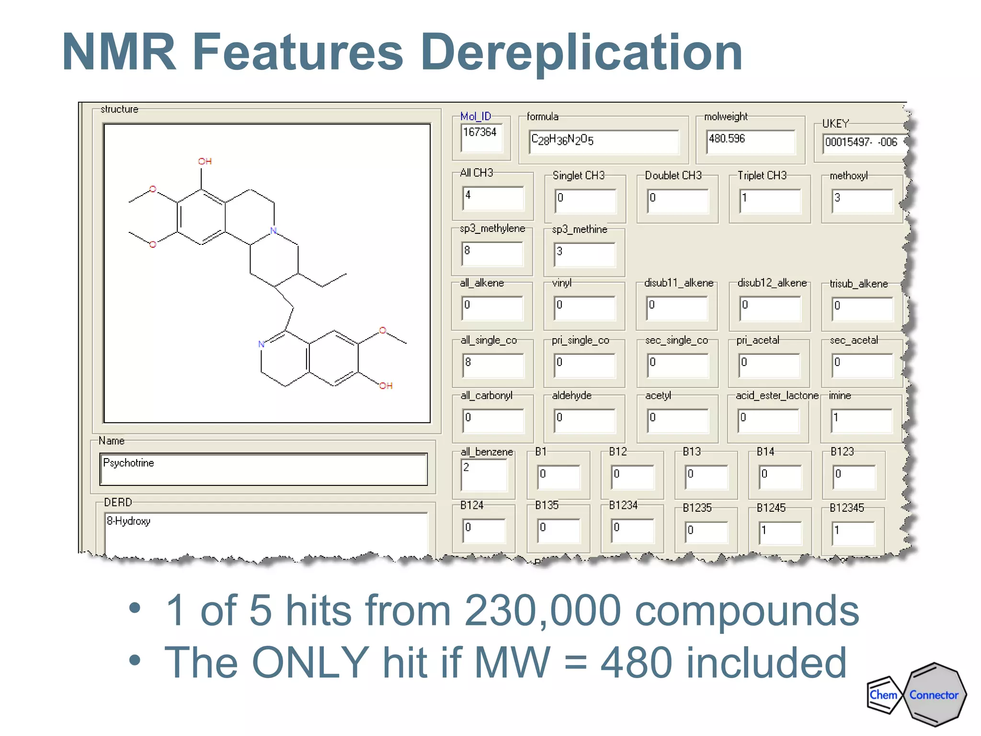Viewport: 981px width, 736px height.
Task: Click the B124 value field
Action: coord(484,530)
